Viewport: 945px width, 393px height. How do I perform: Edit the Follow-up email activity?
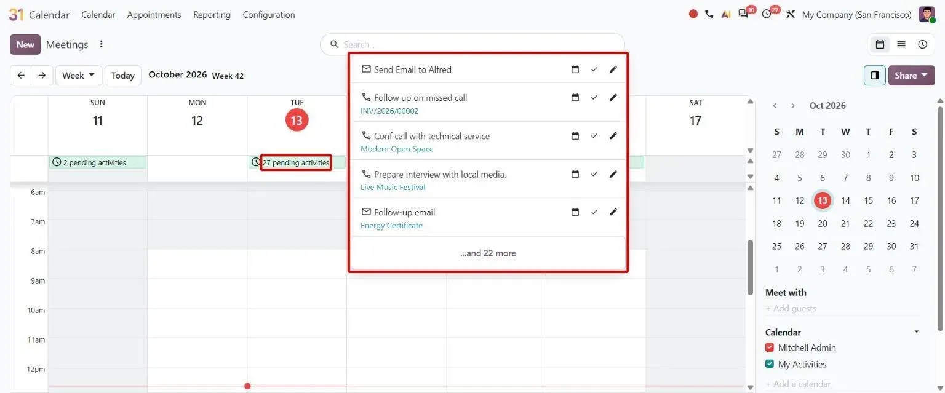coord(613,212)
